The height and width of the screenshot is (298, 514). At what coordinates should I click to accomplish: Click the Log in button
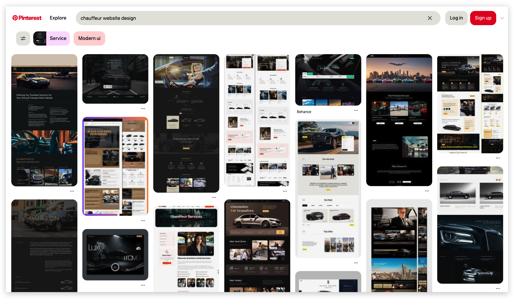tap(456, 18)
